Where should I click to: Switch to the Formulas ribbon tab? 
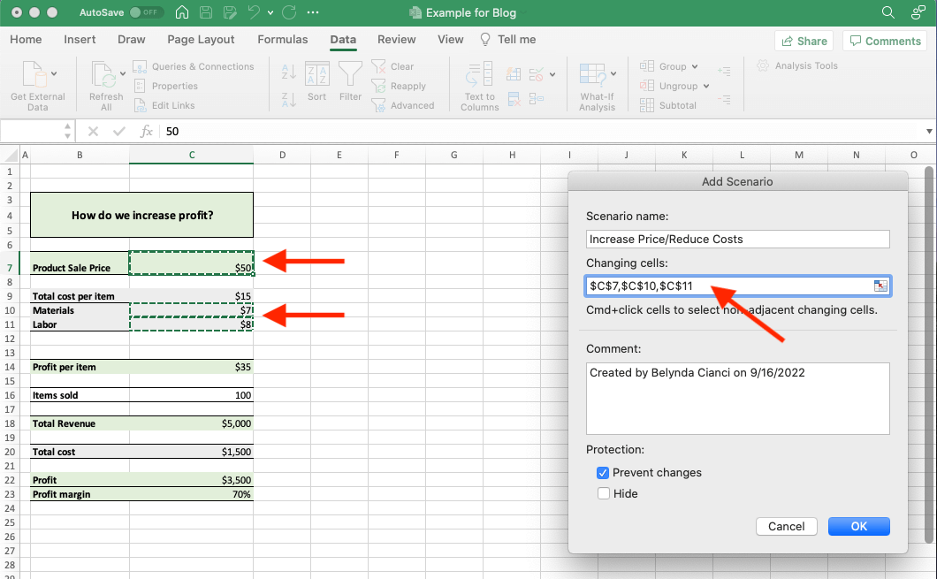click(x=282, y=39)
